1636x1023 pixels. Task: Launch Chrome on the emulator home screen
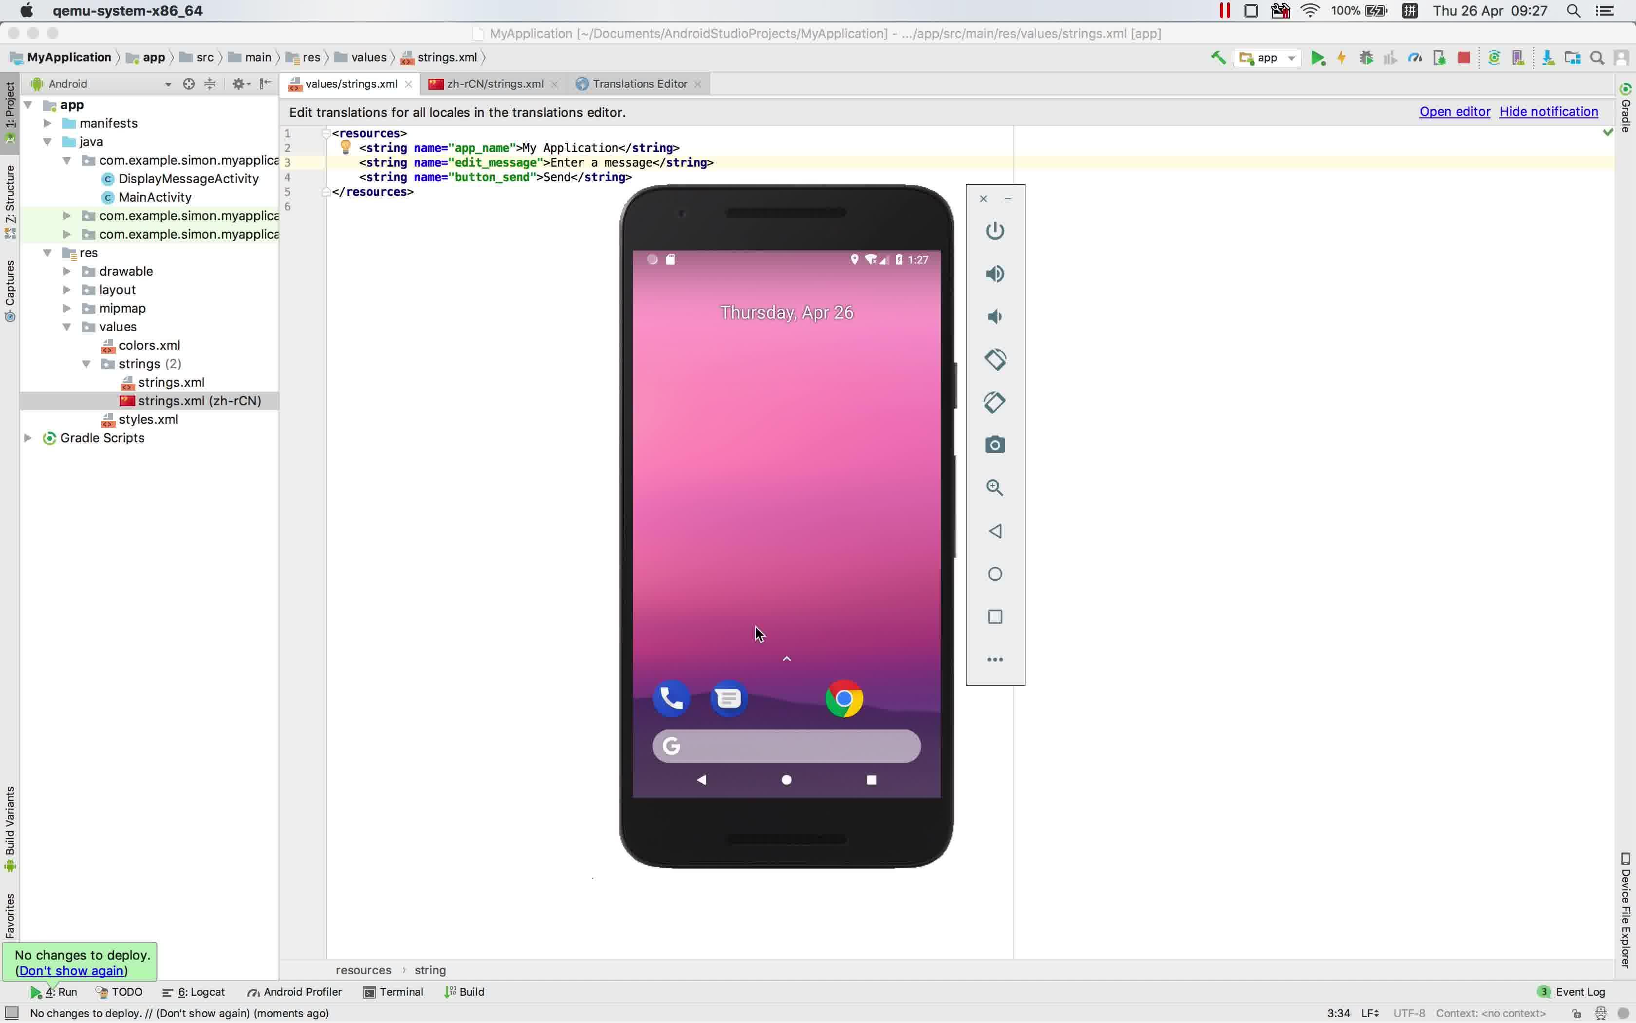click(844, 698)
